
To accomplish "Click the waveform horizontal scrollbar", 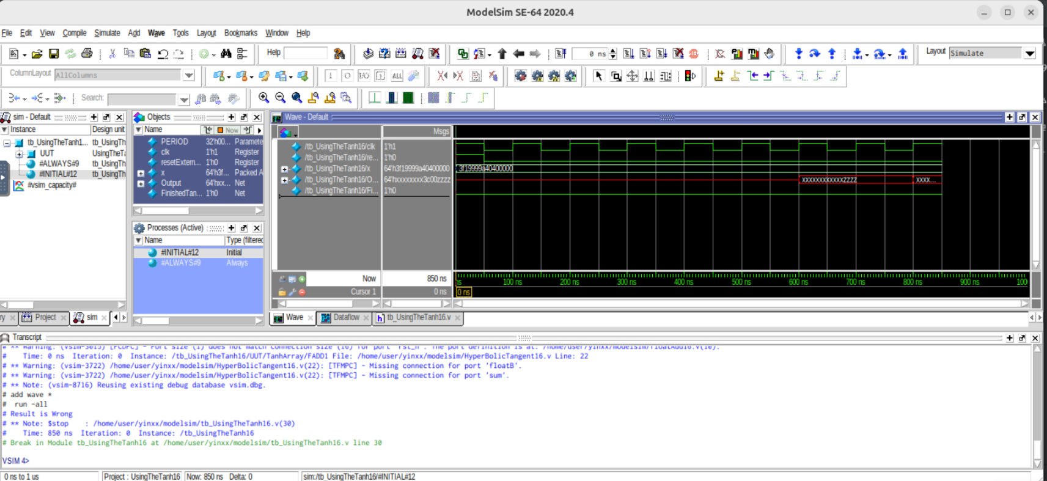I will coord(742,303).
